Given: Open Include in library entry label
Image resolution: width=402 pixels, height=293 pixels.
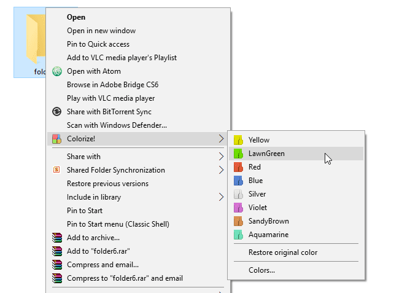Looking at the screenshot, I should click(x=94, y=197).
